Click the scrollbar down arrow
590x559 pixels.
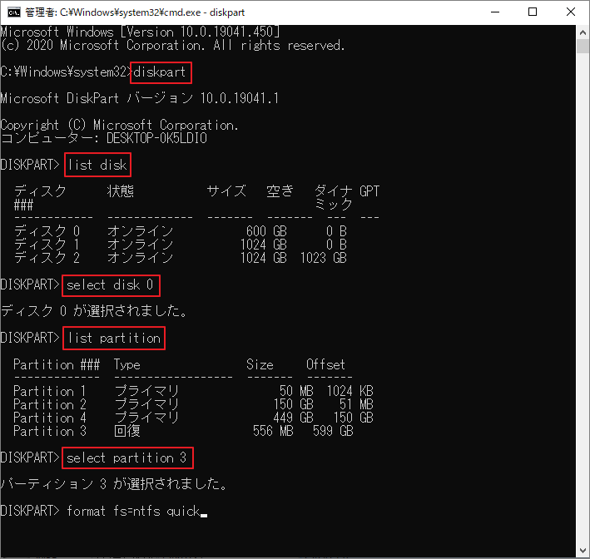pos(583,551)
